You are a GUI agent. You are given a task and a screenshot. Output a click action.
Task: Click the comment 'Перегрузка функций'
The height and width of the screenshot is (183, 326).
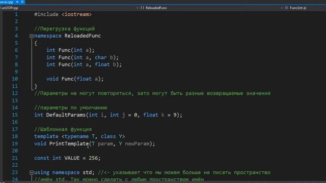pyautogui.click(x=65, y=28)
